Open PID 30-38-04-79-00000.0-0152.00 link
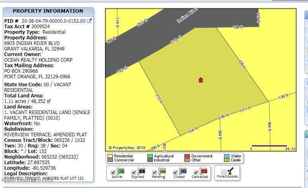This screenshot has height=188, width=308. [53, 21]
